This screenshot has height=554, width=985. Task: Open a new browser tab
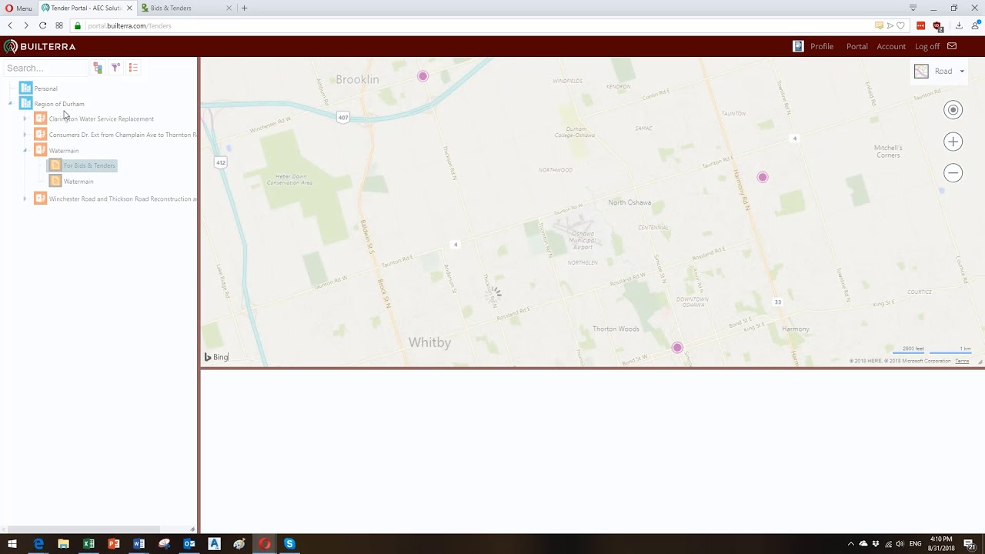(x=245, y=8)
